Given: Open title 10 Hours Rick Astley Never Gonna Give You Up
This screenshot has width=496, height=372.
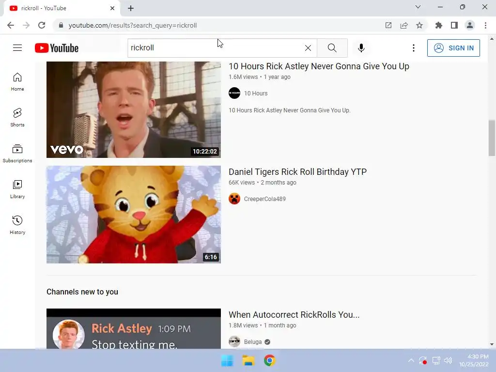Looking at the screenshot, I should 319,66.
